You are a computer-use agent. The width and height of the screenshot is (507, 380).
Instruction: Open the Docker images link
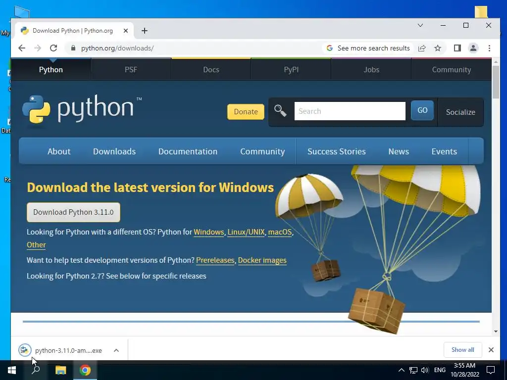point(262,260)
